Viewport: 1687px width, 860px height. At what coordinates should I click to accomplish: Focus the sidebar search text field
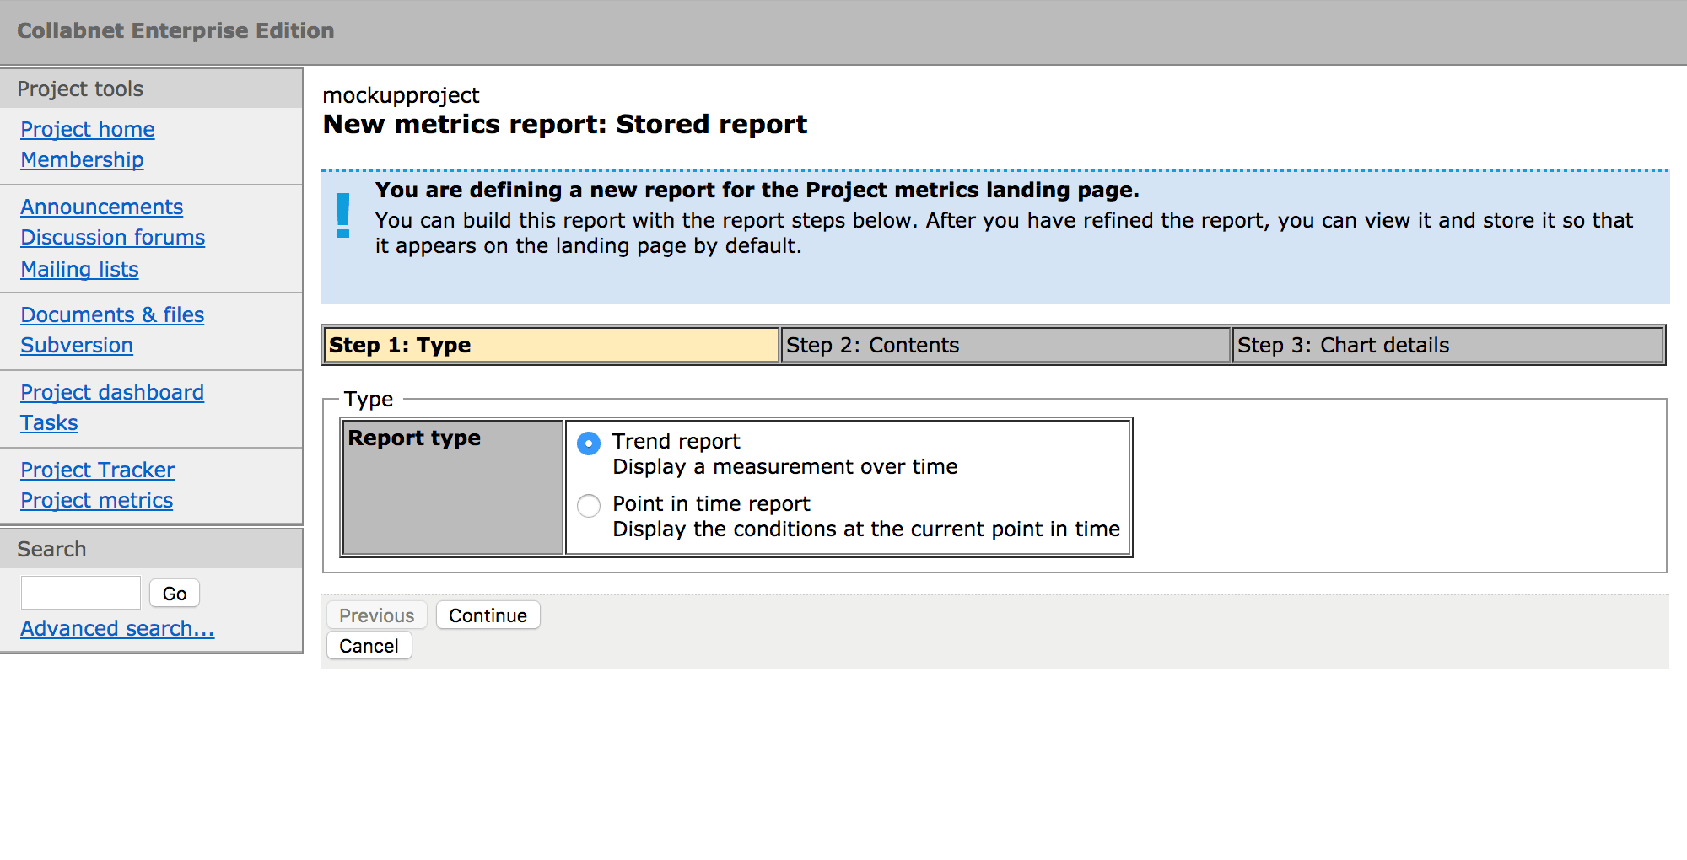[81, 593]
